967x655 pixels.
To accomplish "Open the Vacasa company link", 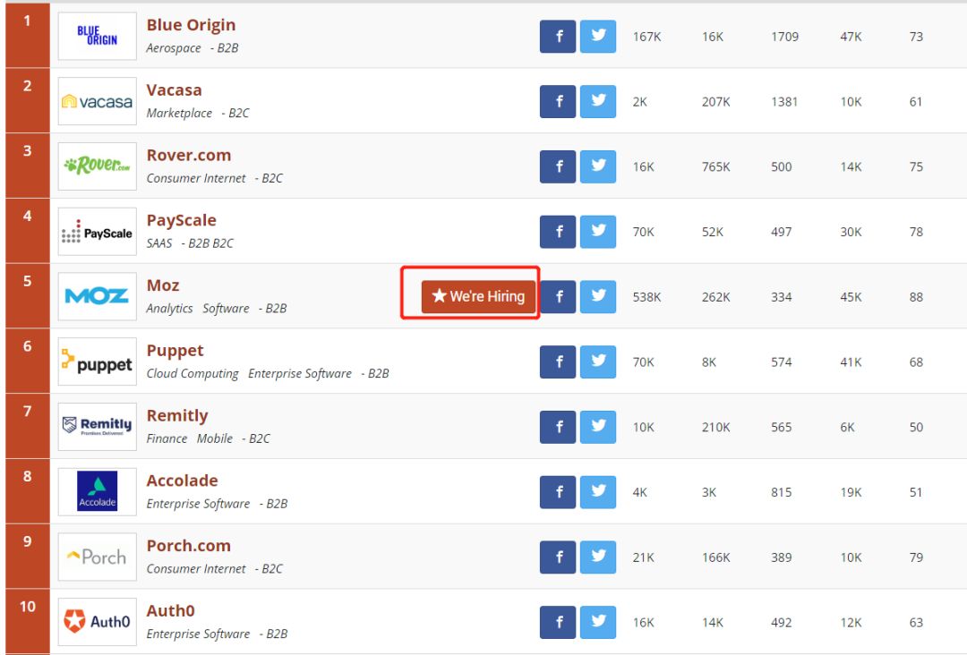I will [174, 90].
